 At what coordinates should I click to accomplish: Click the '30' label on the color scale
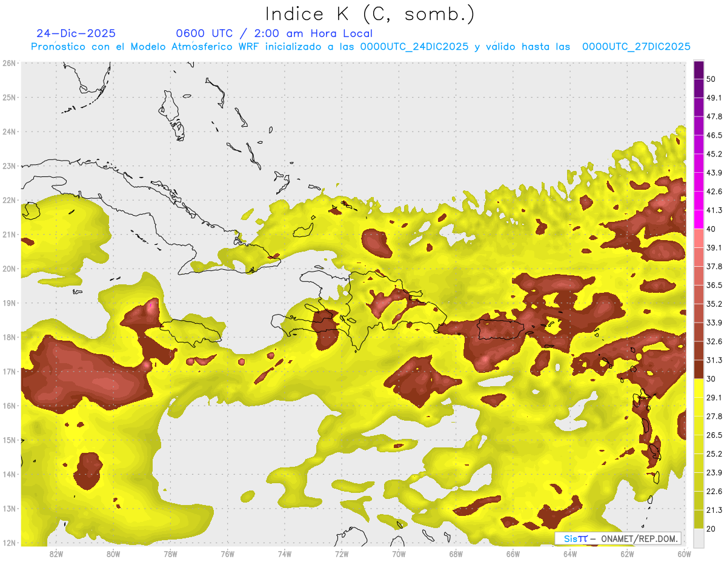711,379
